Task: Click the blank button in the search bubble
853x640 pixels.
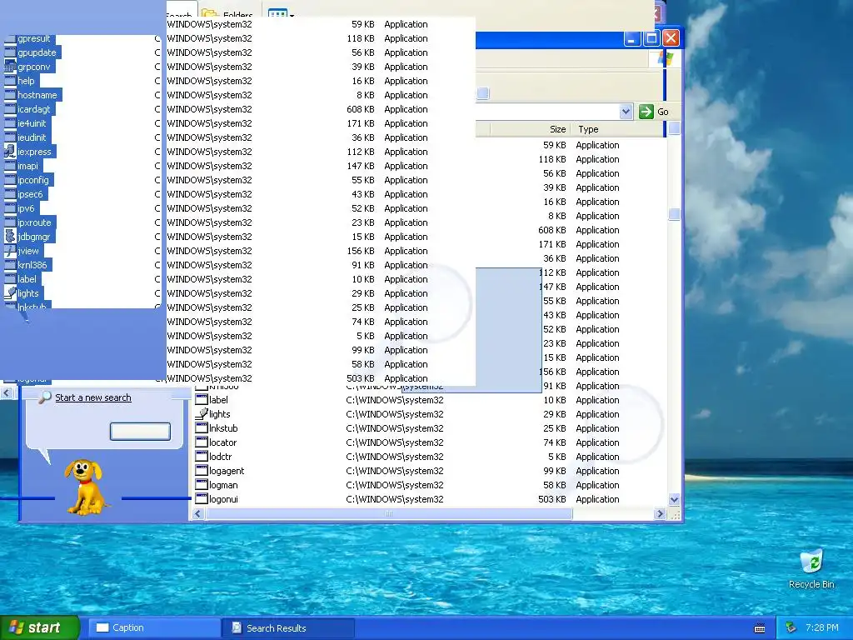Action: click(x=140, y=431)
